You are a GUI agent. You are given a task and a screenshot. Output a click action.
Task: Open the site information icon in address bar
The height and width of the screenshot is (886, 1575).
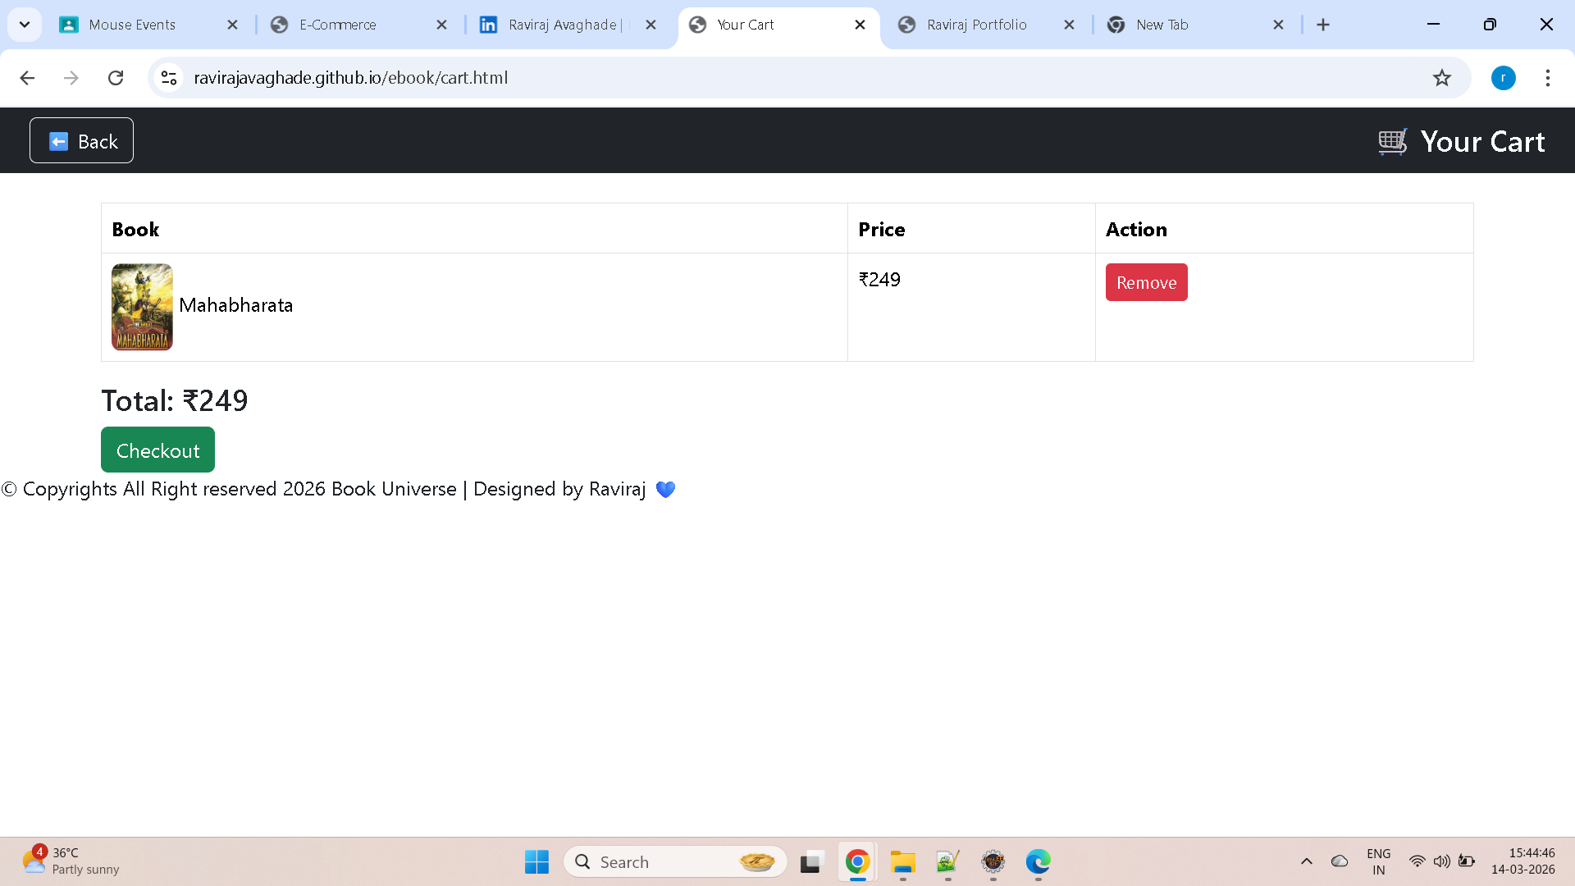click(x=169, y=78)
